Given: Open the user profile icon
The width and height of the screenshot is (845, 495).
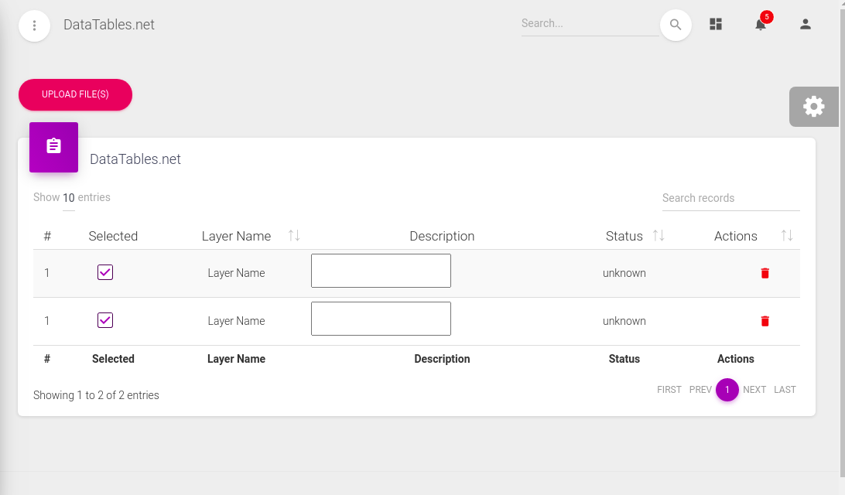Looking at the screenshot, I should pos(806,25).
